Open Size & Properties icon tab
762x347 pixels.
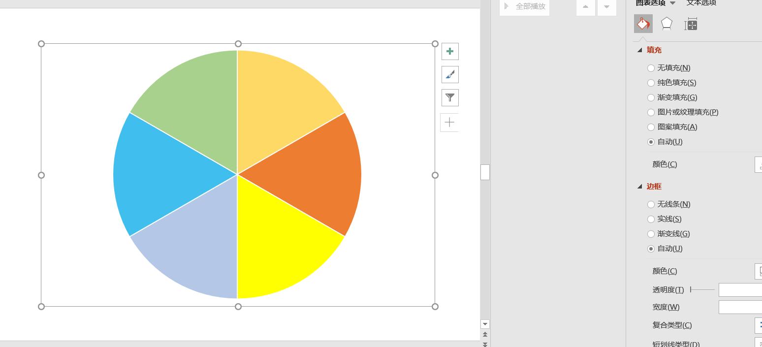coord(691,24)
